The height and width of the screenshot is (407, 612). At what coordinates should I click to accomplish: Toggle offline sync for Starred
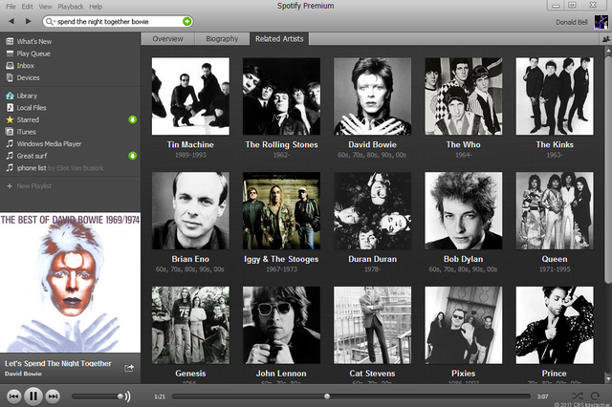[133, 119]
